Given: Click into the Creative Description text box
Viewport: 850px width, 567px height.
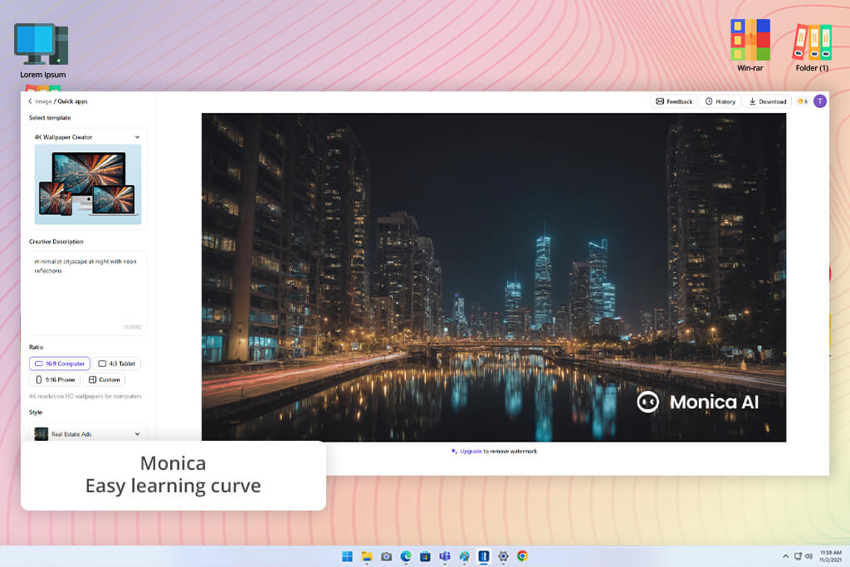Looking at the screenshot, I should click(x=88, y=293).
